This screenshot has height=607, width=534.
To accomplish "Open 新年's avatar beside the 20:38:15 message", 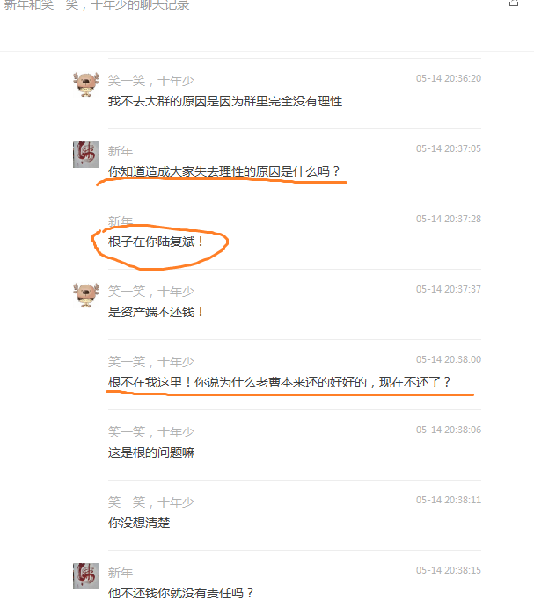I will tap(86, 576).
